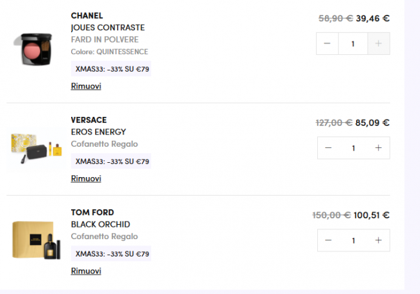This screenshot has height=294, width=420.
Task: Click the Chanel quantity field
Action: point(353,44)
